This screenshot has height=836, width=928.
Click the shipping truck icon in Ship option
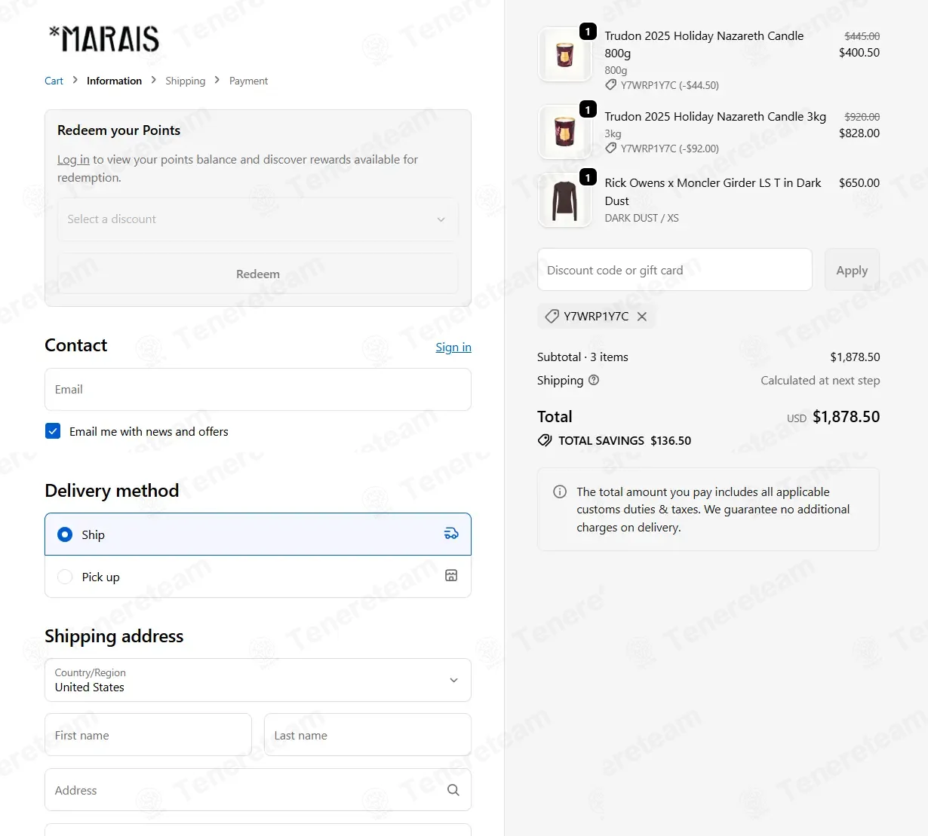coord(451,534)
